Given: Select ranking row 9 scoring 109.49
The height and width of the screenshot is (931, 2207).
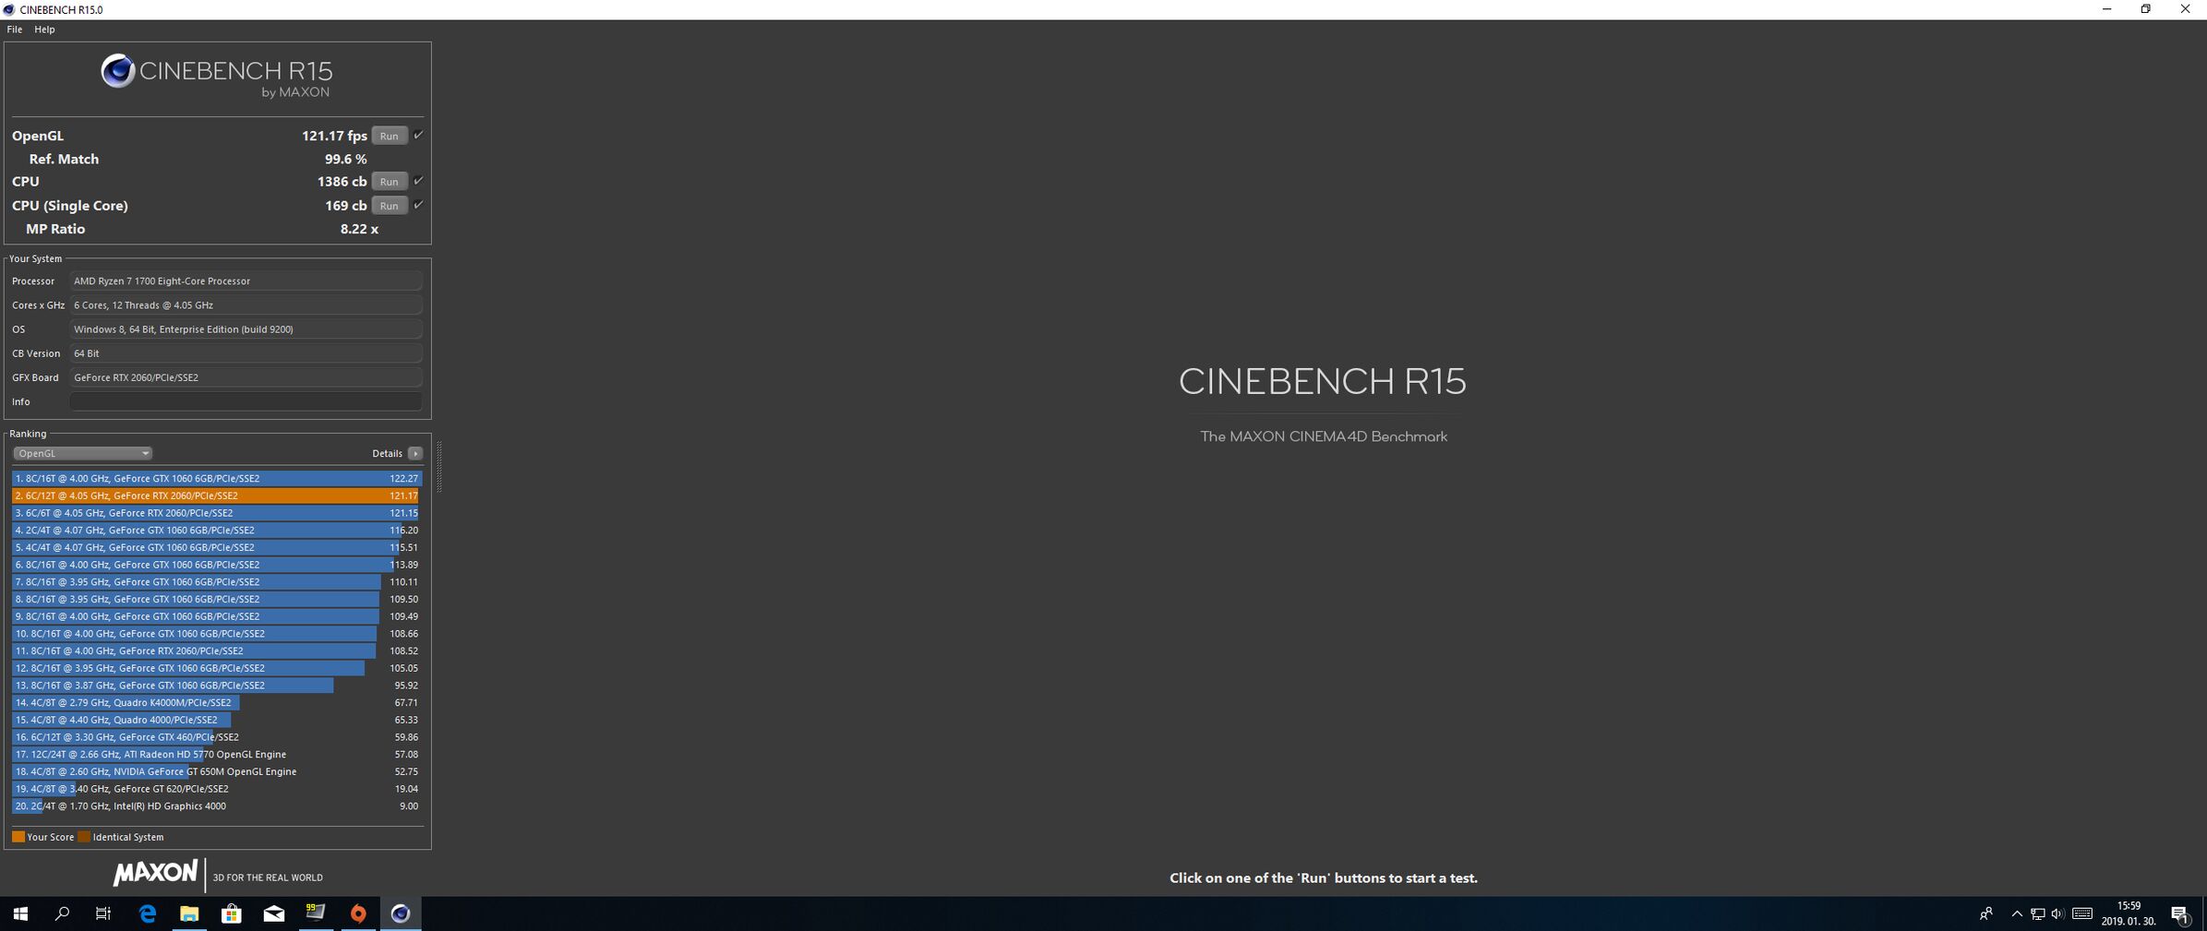Looking at the screenshot, I should coord(217,616).
